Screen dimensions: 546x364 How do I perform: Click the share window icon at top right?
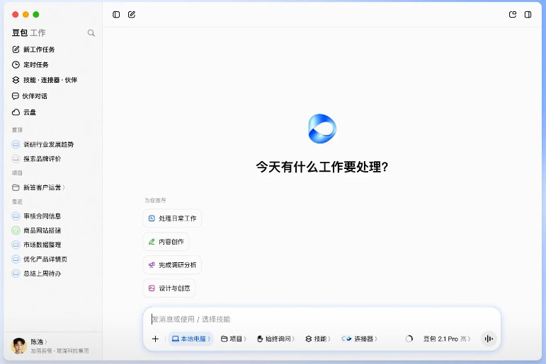[513, 15]
